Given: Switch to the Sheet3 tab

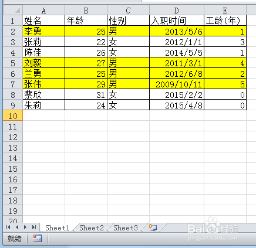Looking at the screenshot, I should tap(126, 228).
